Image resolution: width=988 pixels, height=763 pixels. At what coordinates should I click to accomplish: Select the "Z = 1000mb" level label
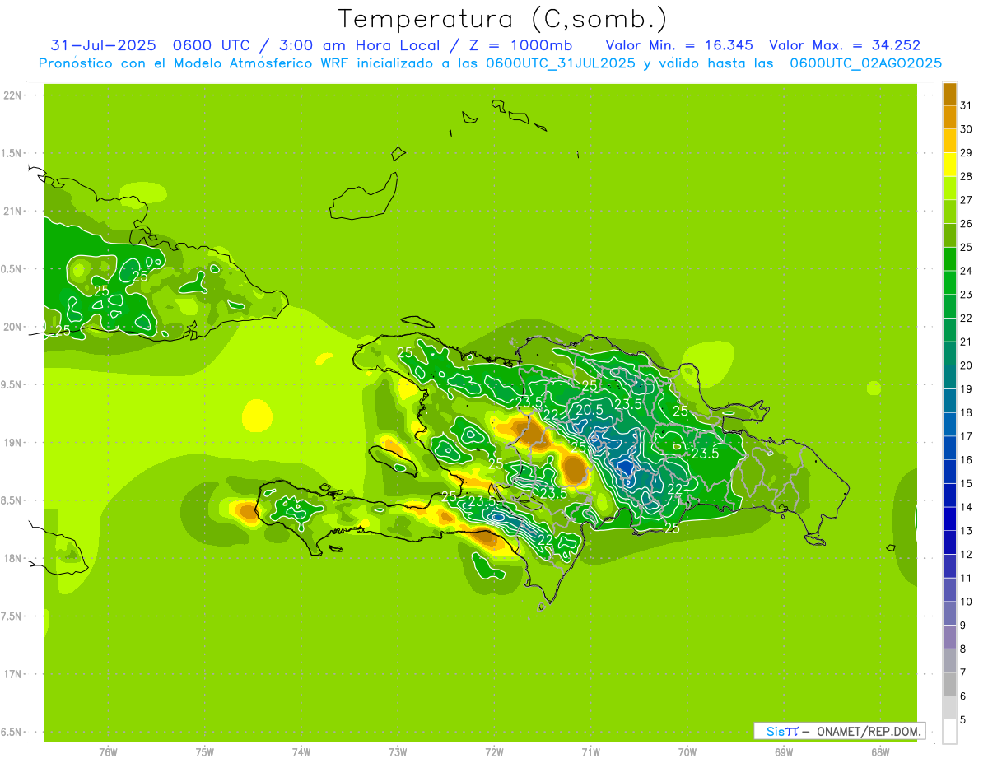[x=521, y=45]
